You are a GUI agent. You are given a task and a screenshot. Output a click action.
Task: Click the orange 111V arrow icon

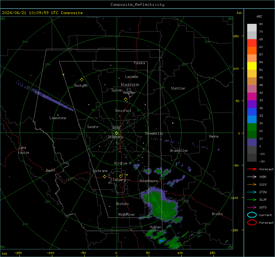tap(252, 184)
